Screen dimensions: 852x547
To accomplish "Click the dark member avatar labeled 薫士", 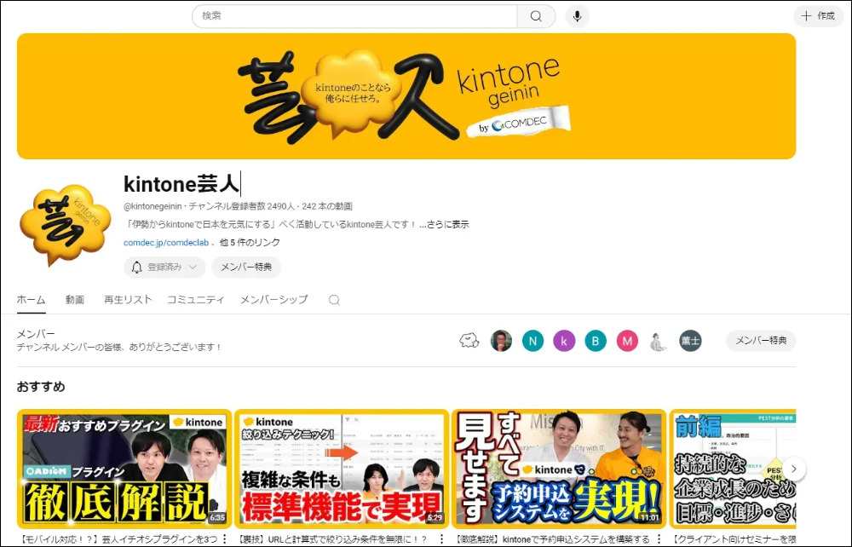I will pyautogui.click(x=690, y=341).
